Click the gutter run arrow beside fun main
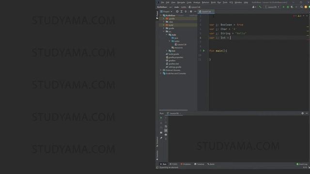Viewport: 310px width, 174px height. coord(204,51)
